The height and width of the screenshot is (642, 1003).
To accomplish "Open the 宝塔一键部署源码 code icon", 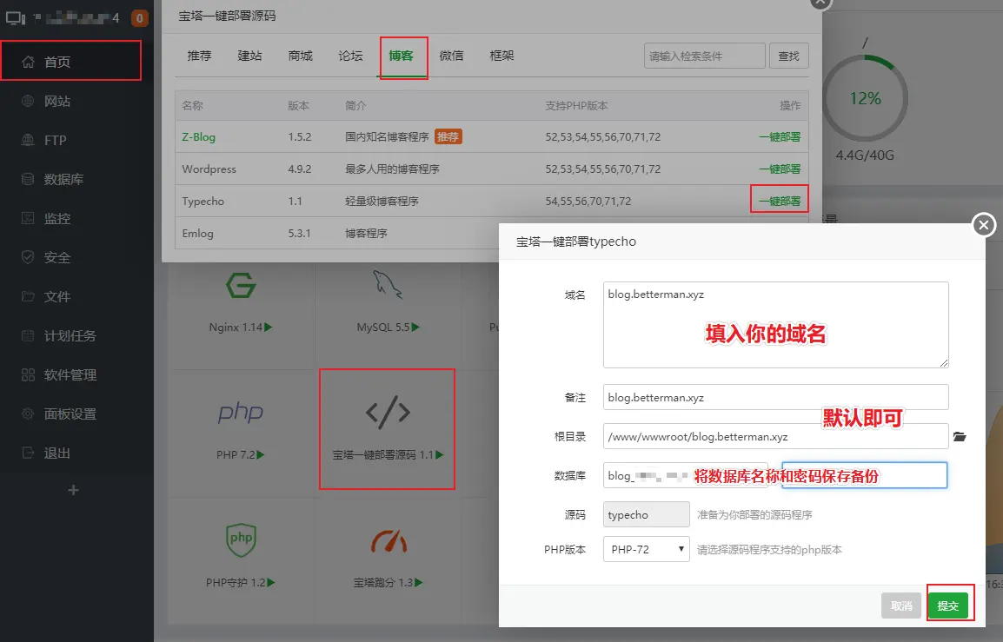I will (x=388, y=413).
